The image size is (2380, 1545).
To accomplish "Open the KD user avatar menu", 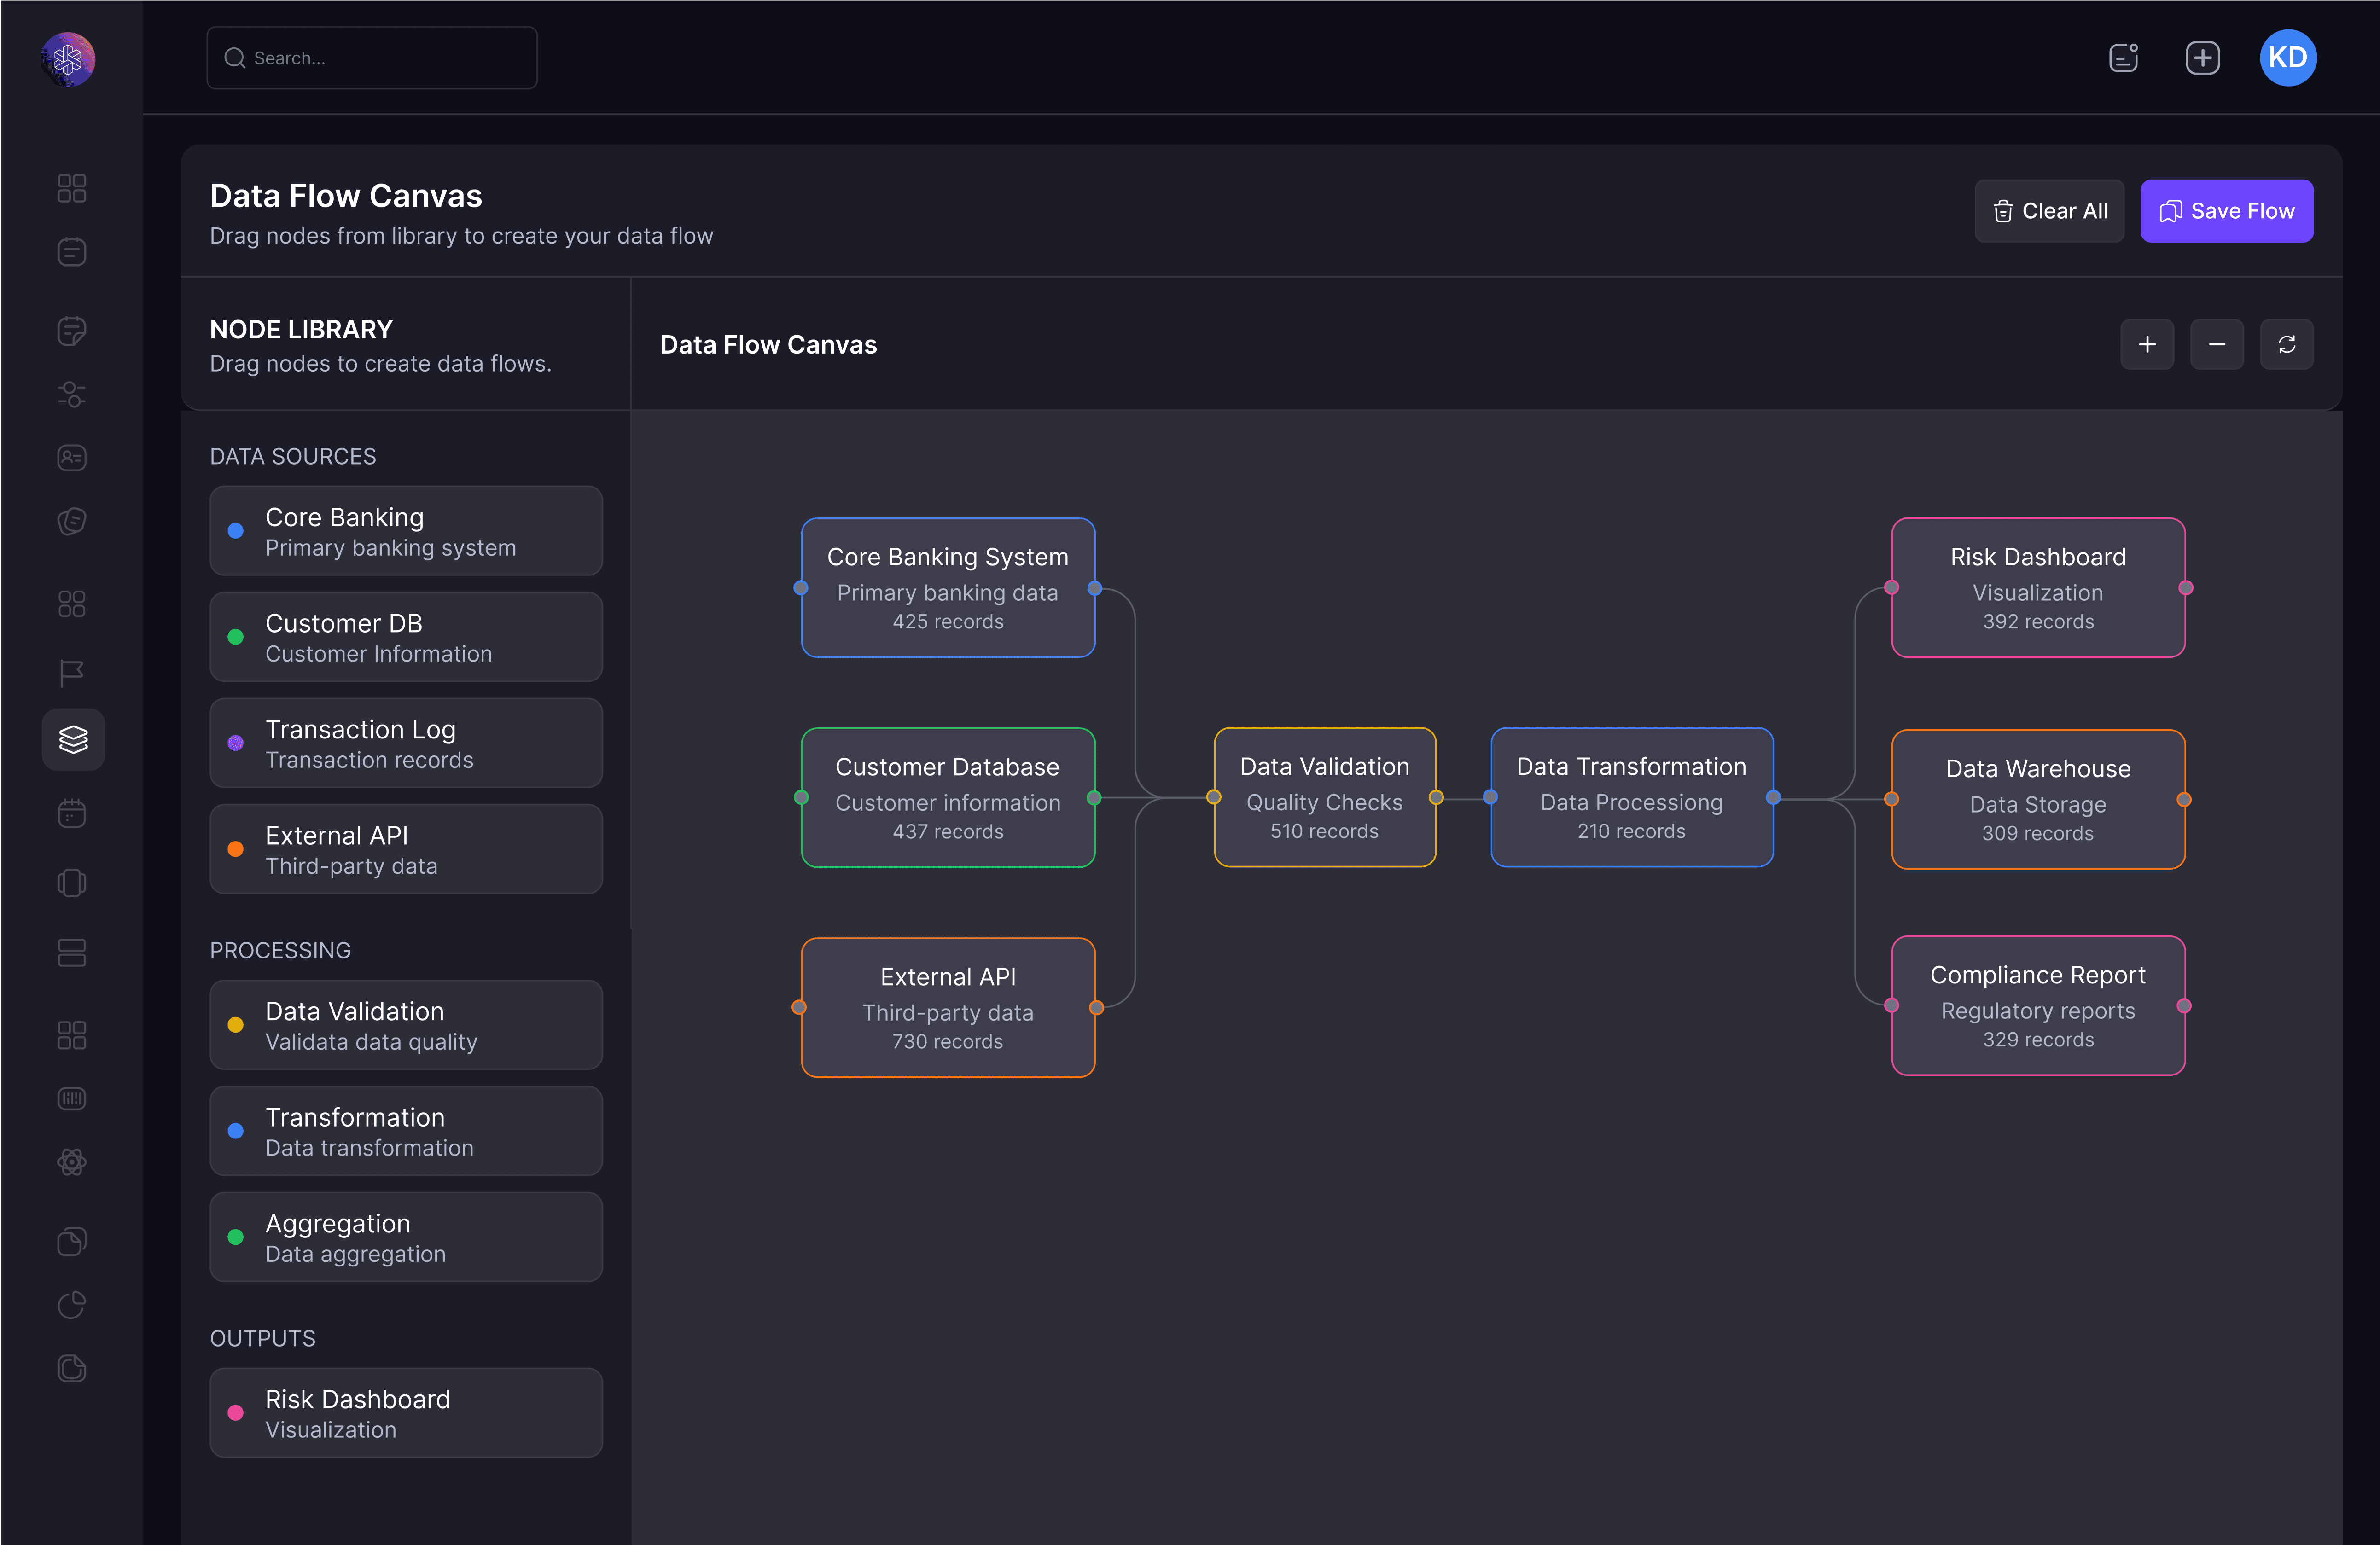I will tap(2287, 58).
